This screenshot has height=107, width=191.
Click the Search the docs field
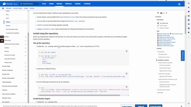pyautogui.click(x=29, y=4)
